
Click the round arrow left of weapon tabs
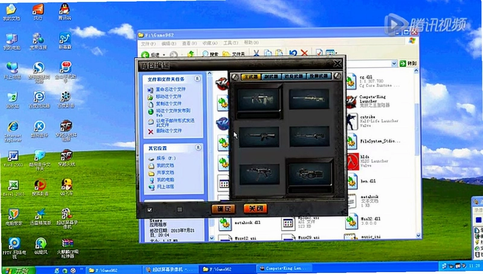tap(235, 77)
